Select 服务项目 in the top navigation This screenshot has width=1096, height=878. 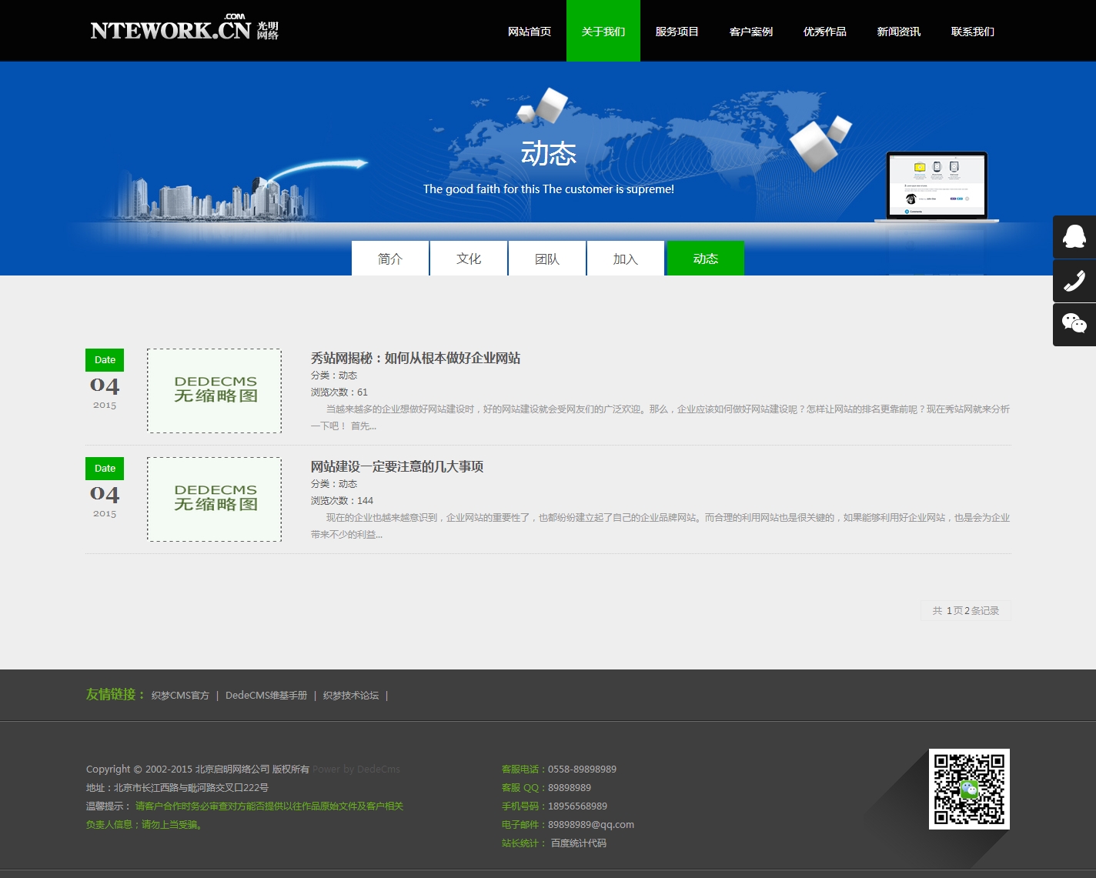click(x=677, y=32)
